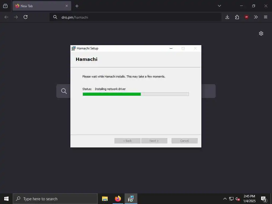Restore down the Firefox window

pyautogui.click(x=254, y=6)
